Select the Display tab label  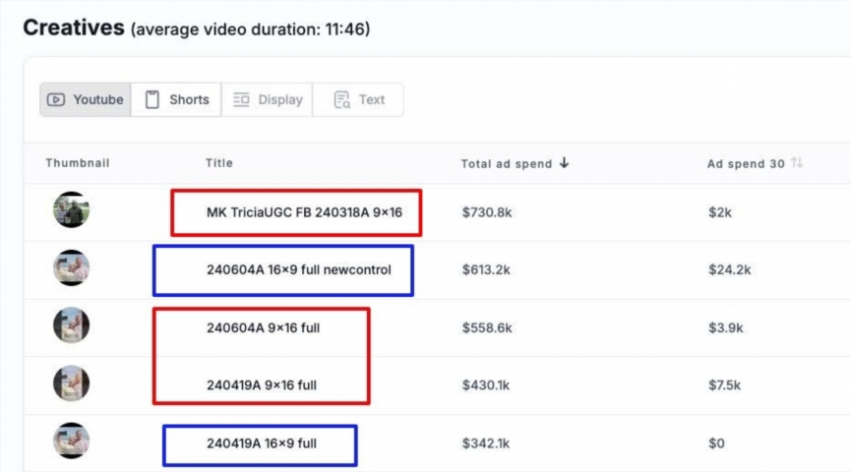tap(280, 99)
